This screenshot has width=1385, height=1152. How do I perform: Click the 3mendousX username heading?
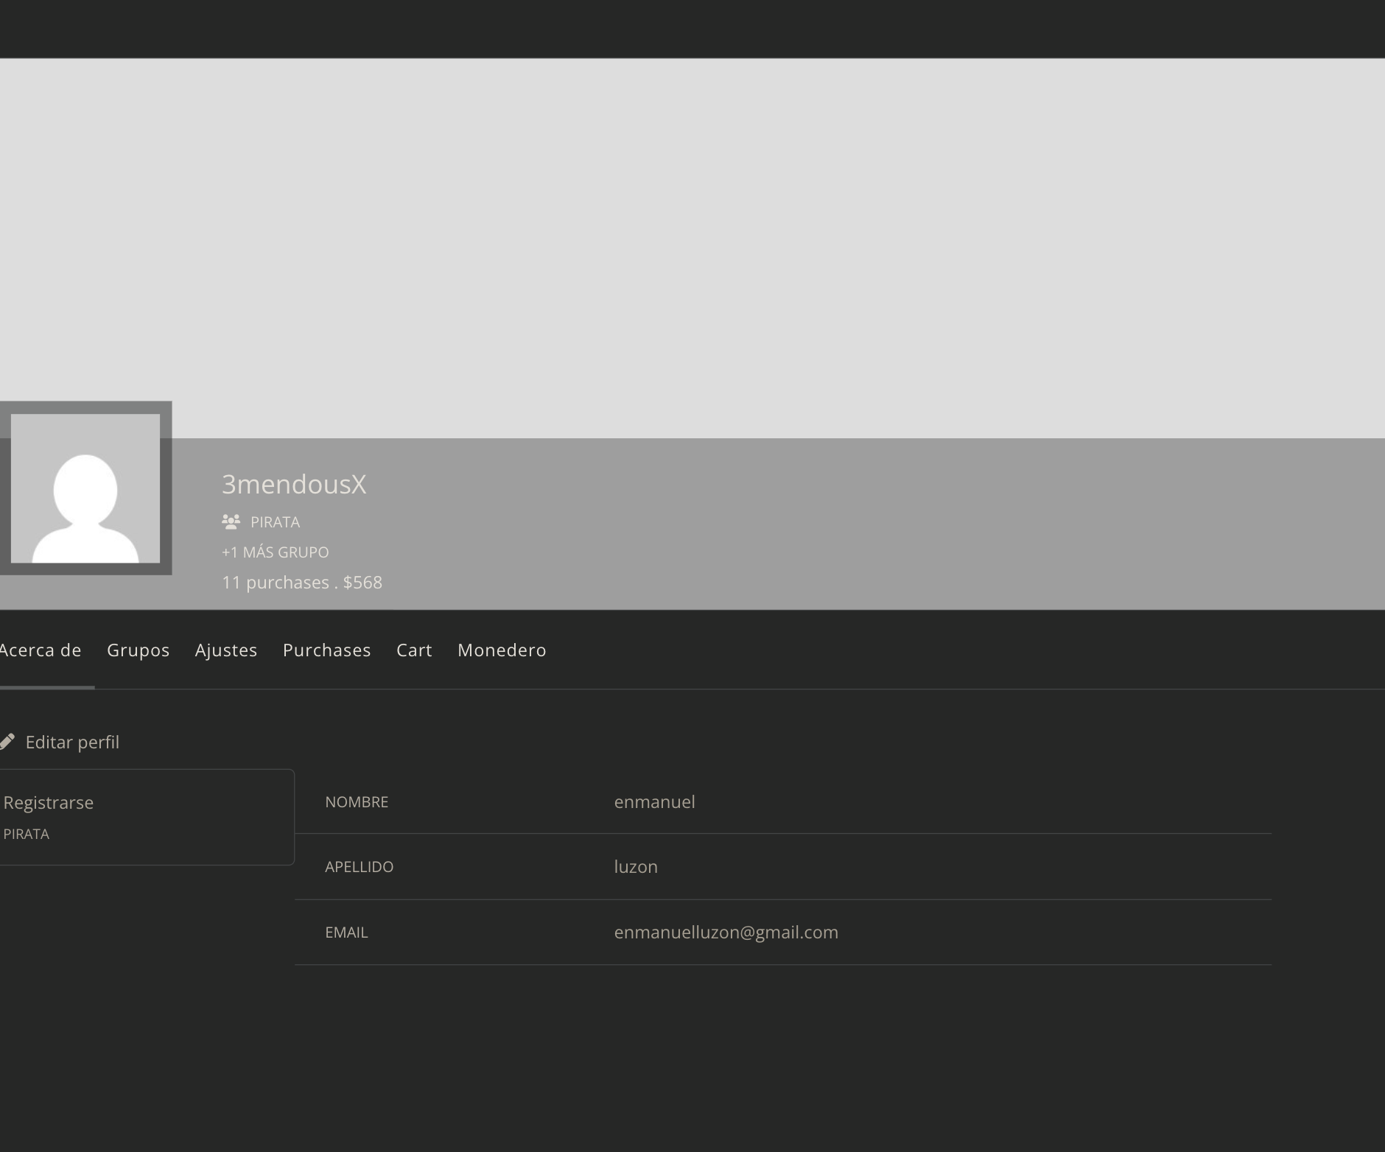coord(294,484)
